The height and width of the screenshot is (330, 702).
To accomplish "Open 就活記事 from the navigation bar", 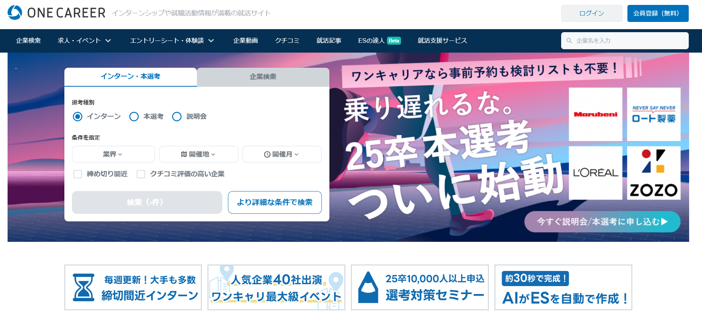I will pyautogui.click(x=329, y=41).
